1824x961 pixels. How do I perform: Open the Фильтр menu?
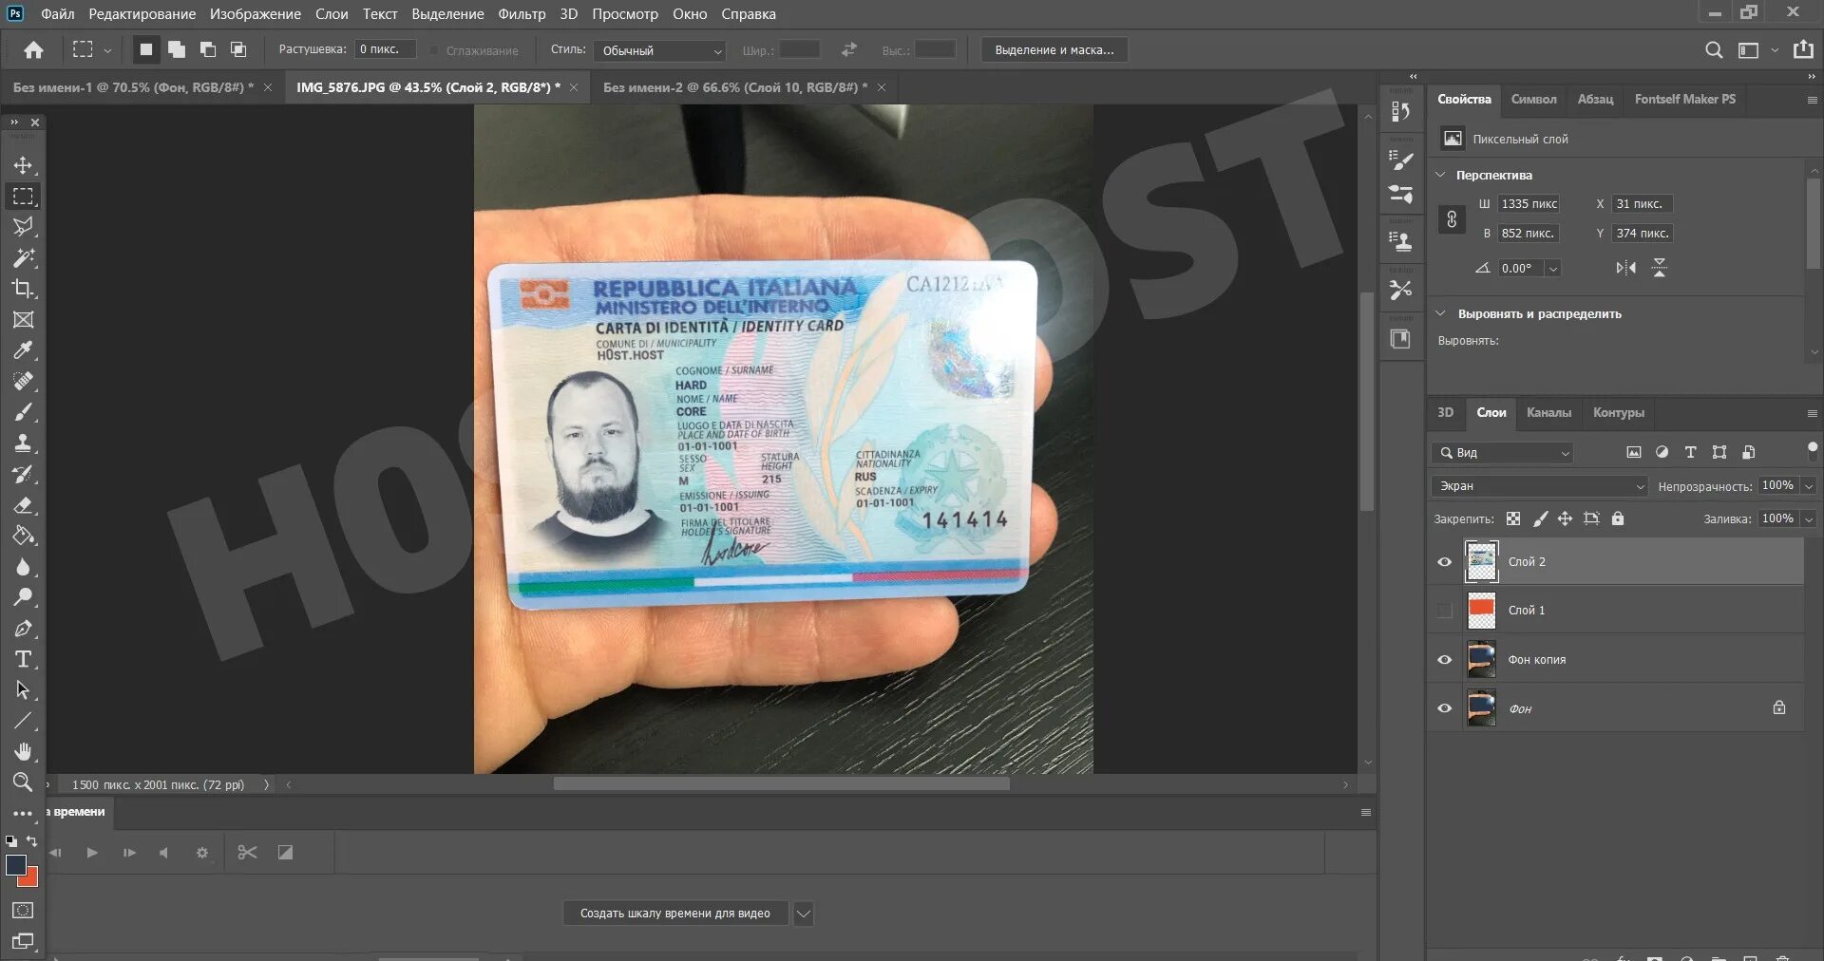click(522, 14)
